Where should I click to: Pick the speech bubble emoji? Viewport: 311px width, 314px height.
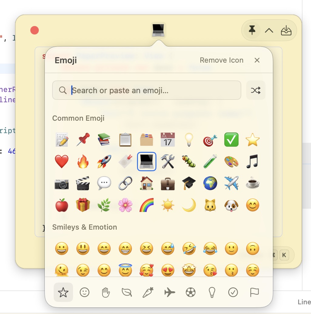point(104,183)
